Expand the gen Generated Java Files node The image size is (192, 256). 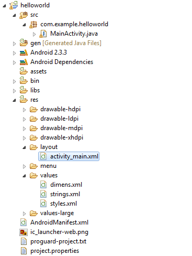tap(15, 44)
